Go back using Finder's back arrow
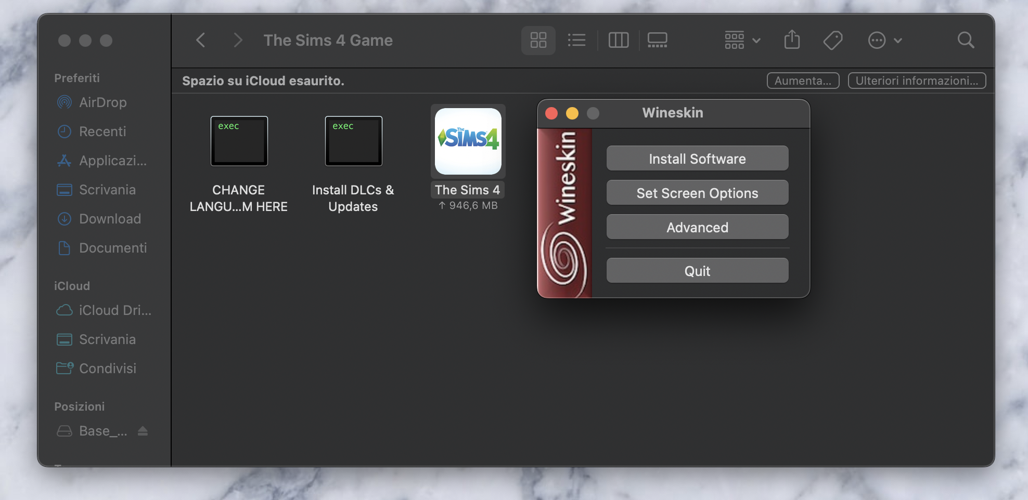 pyautogui.click(x=201, y=40)
